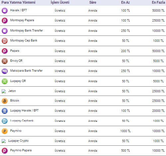Click the Havale / EFT wallet icon
The height and width of the screenshot is (156, 166).
pos(5,11)
